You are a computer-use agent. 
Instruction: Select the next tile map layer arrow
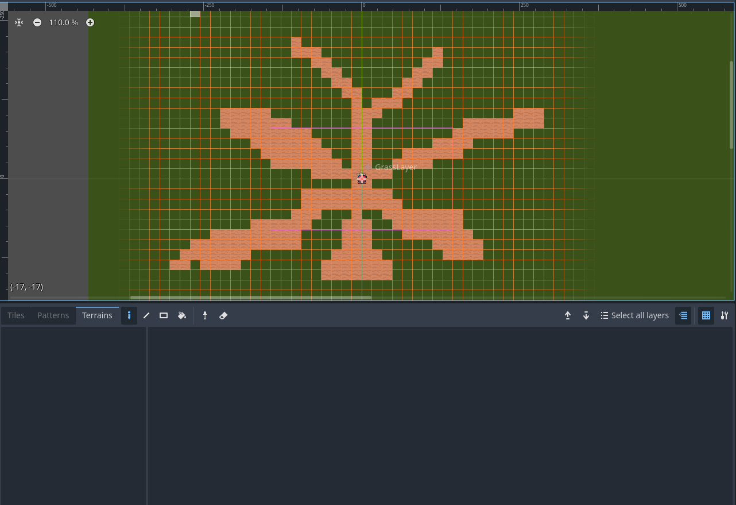click(586, 315)
